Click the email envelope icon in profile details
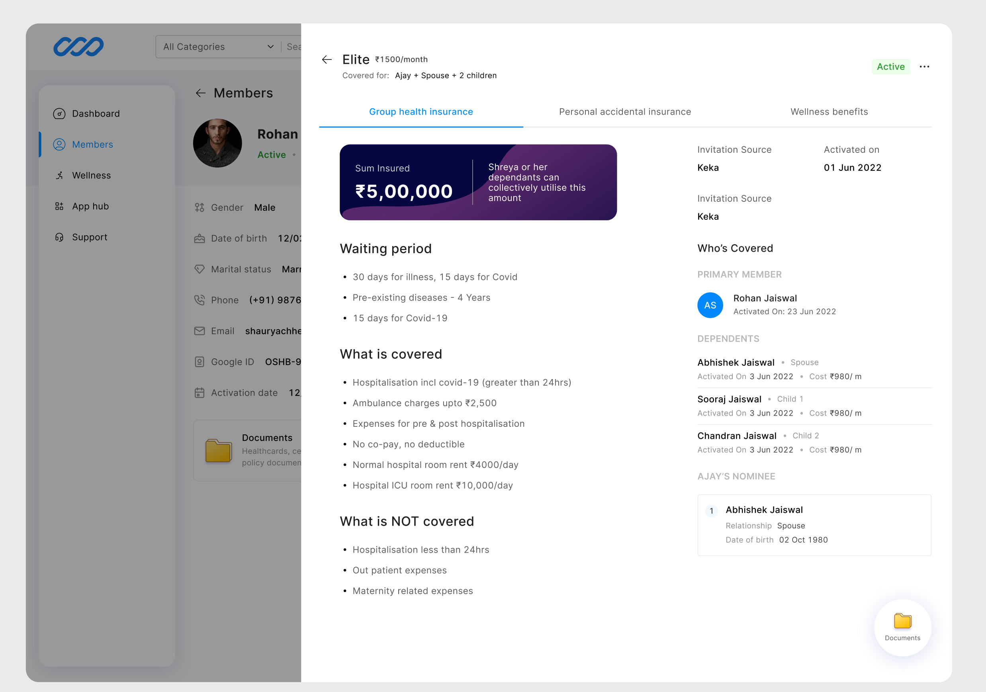986x692 pixels. coord(200,331)
